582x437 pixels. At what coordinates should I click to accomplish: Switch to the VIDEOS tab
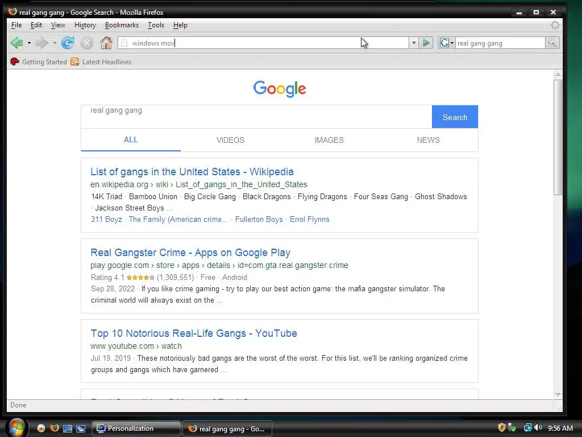[230, 140]
